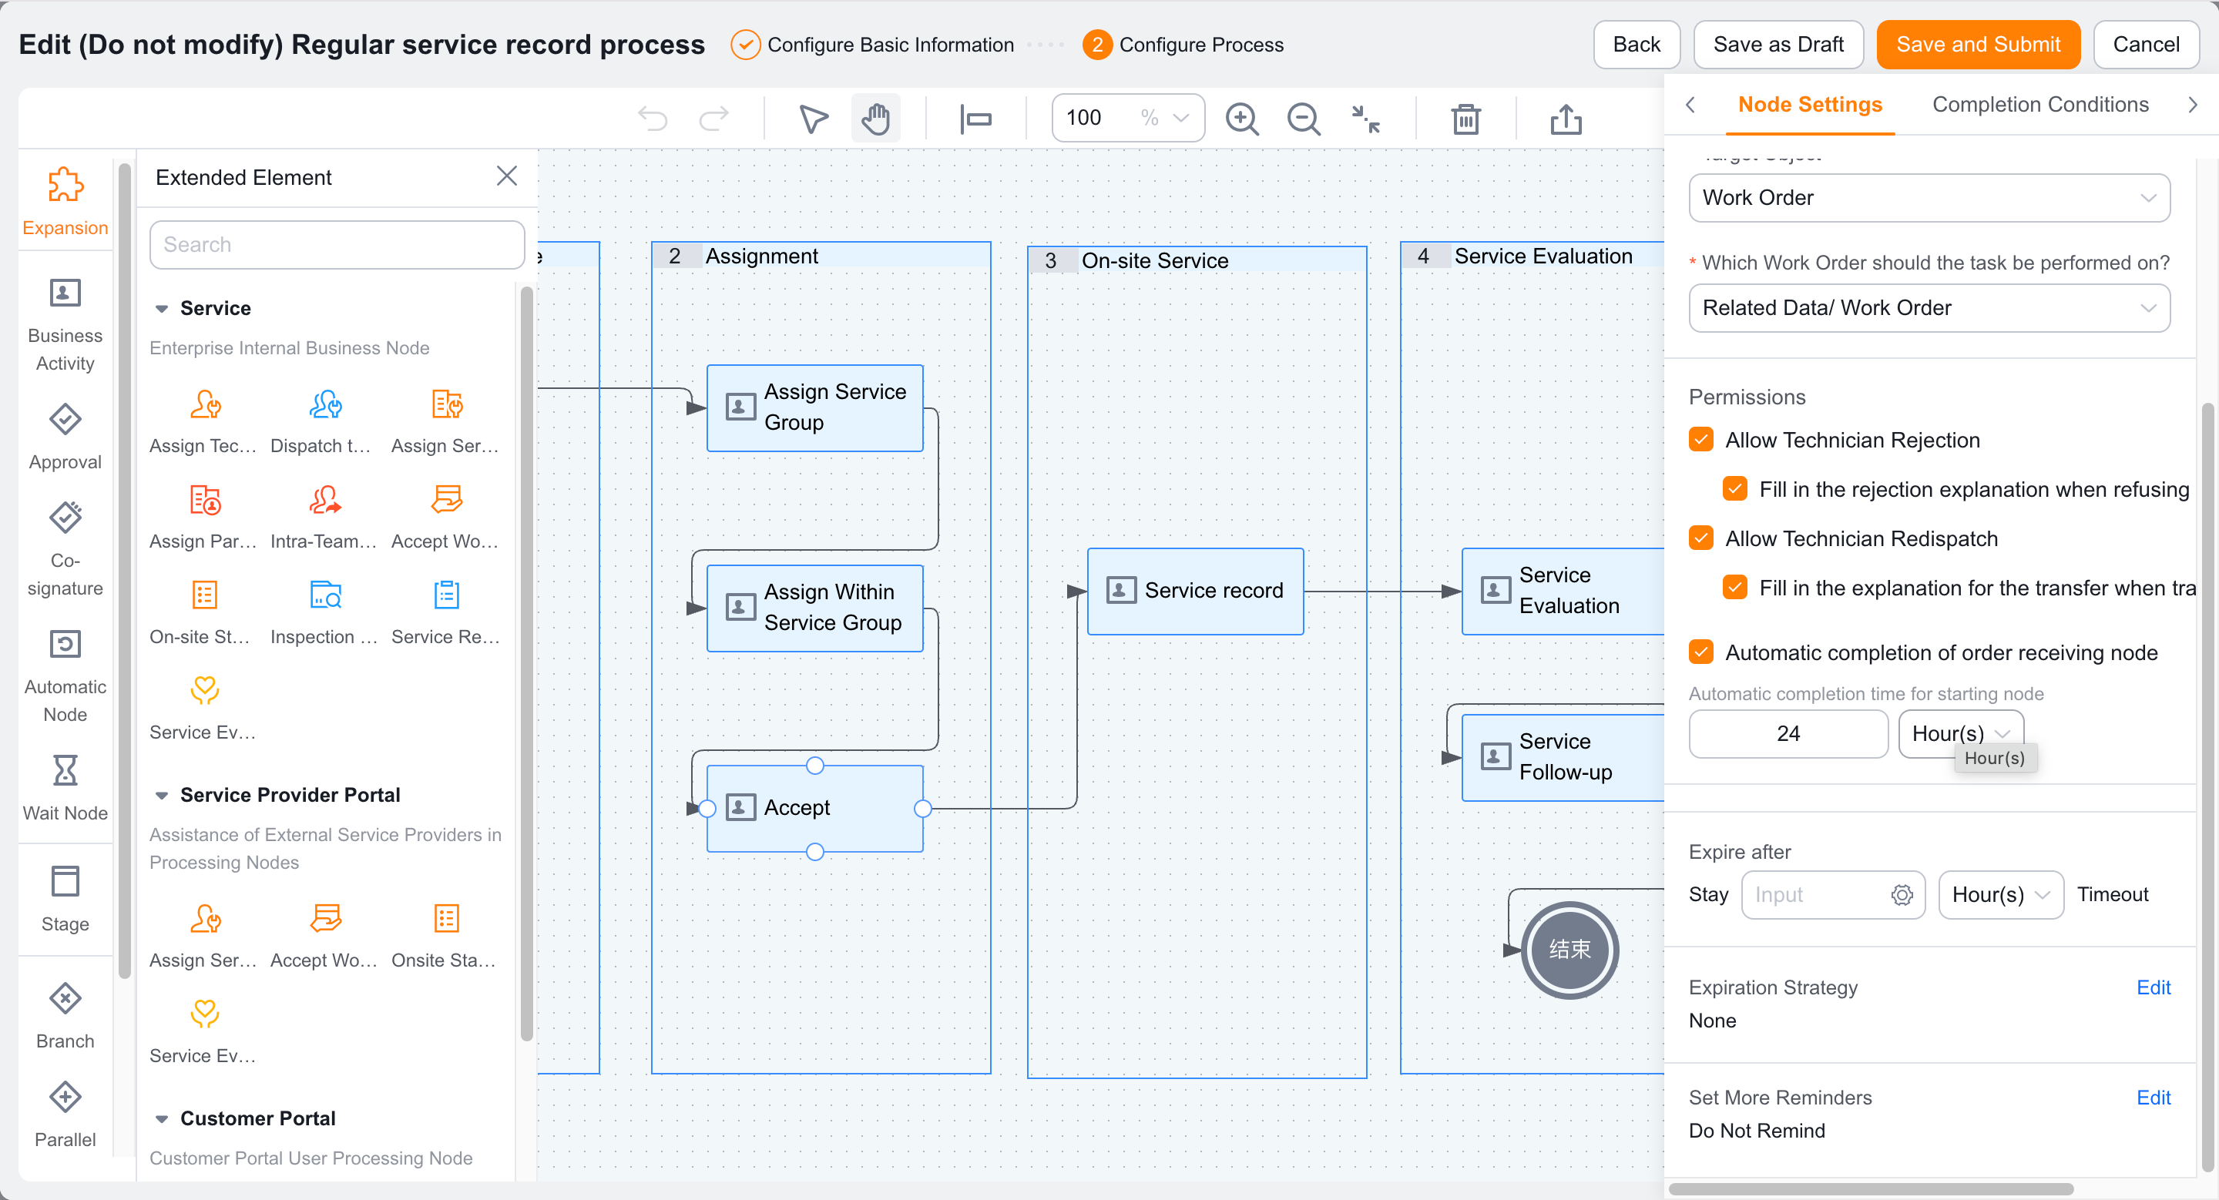The height and width of the screenshot is (1200, 2219).
Task: Click the undo arrow in toolbar
Action: coord(652,118)
